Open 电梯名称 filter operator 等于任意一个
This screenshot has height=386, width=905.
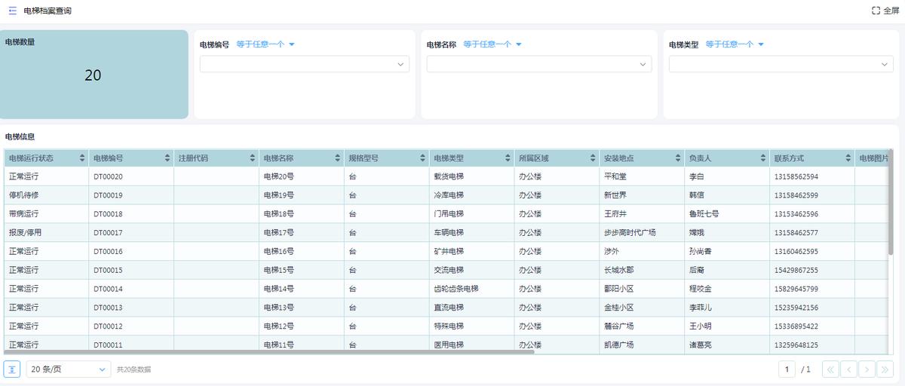(x=492, y=44)
